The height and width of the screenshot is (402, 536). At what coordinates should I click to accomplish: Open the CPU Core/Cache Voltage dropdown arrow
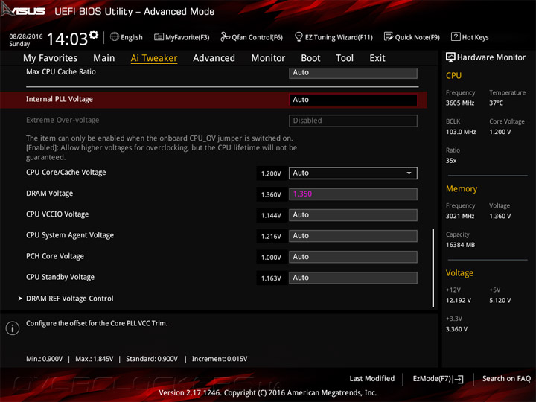pos(409,173)
